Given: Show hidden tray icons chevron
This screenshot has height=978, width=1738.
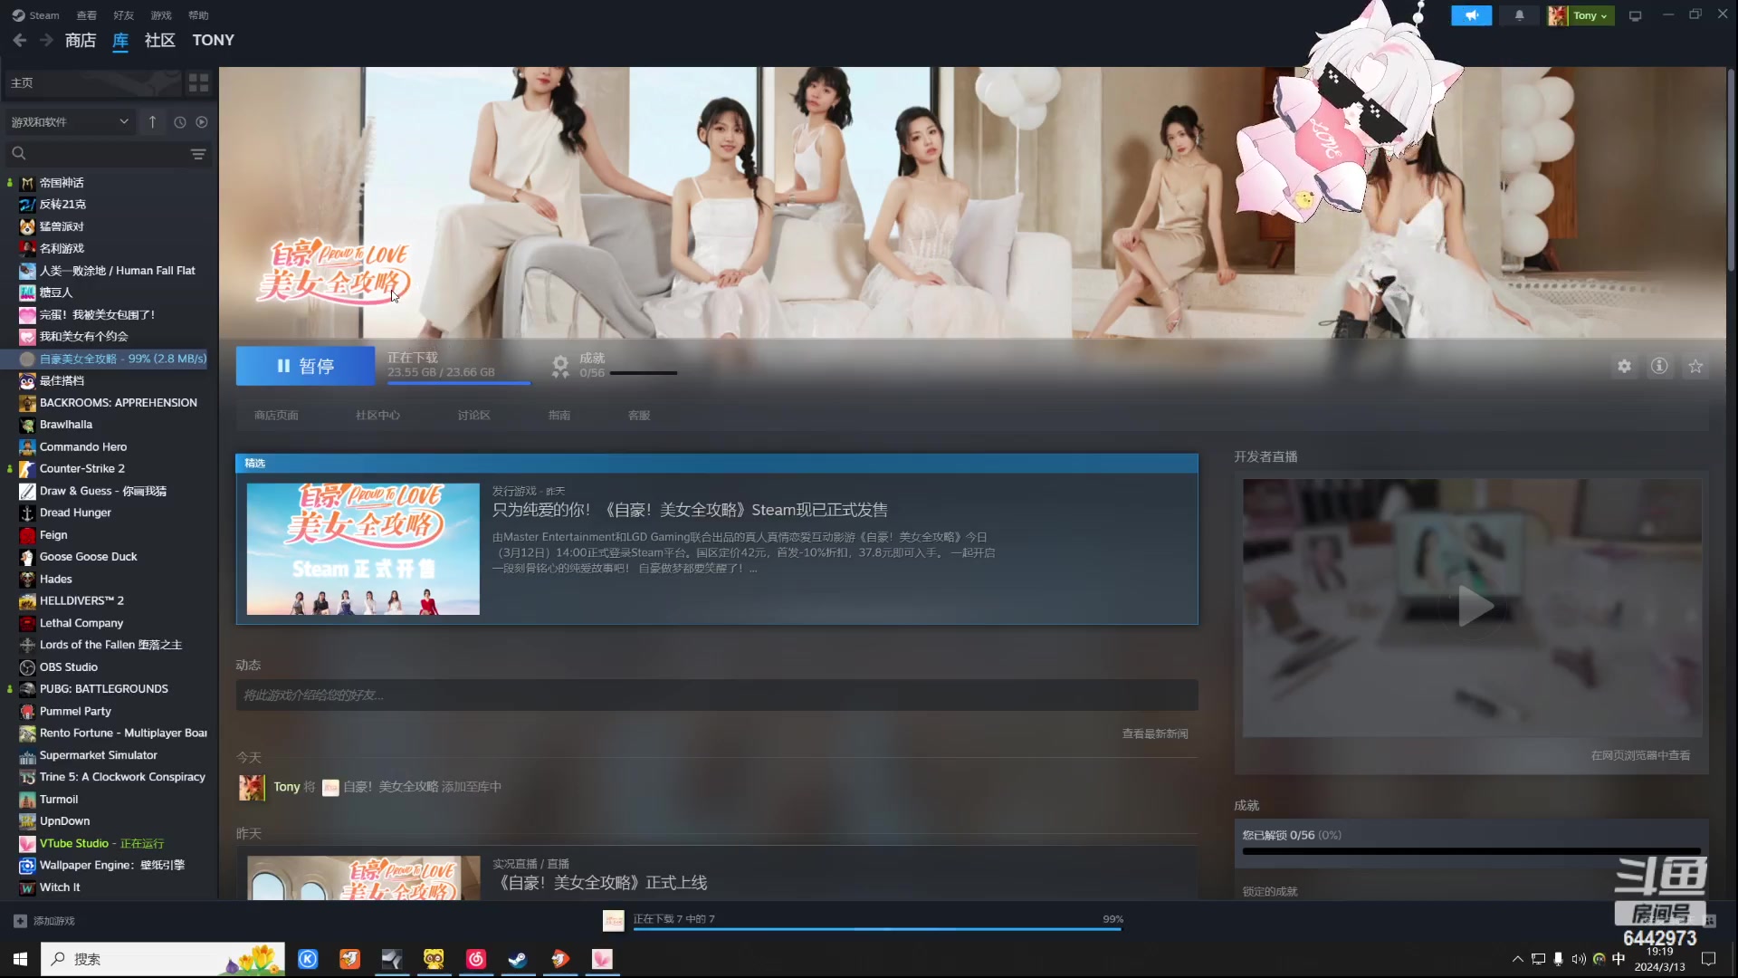Looking at the screenshot, I should point(1517,959).
